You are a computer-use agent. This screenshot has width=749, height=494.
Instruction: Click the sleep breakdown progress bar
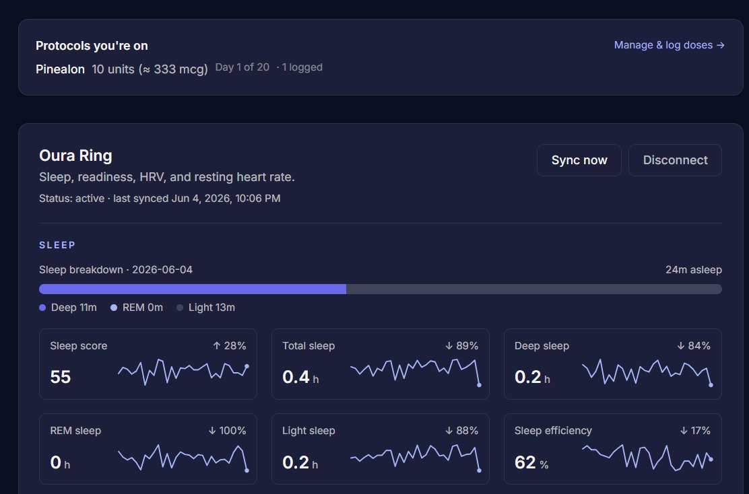click(x=381, y=289)
